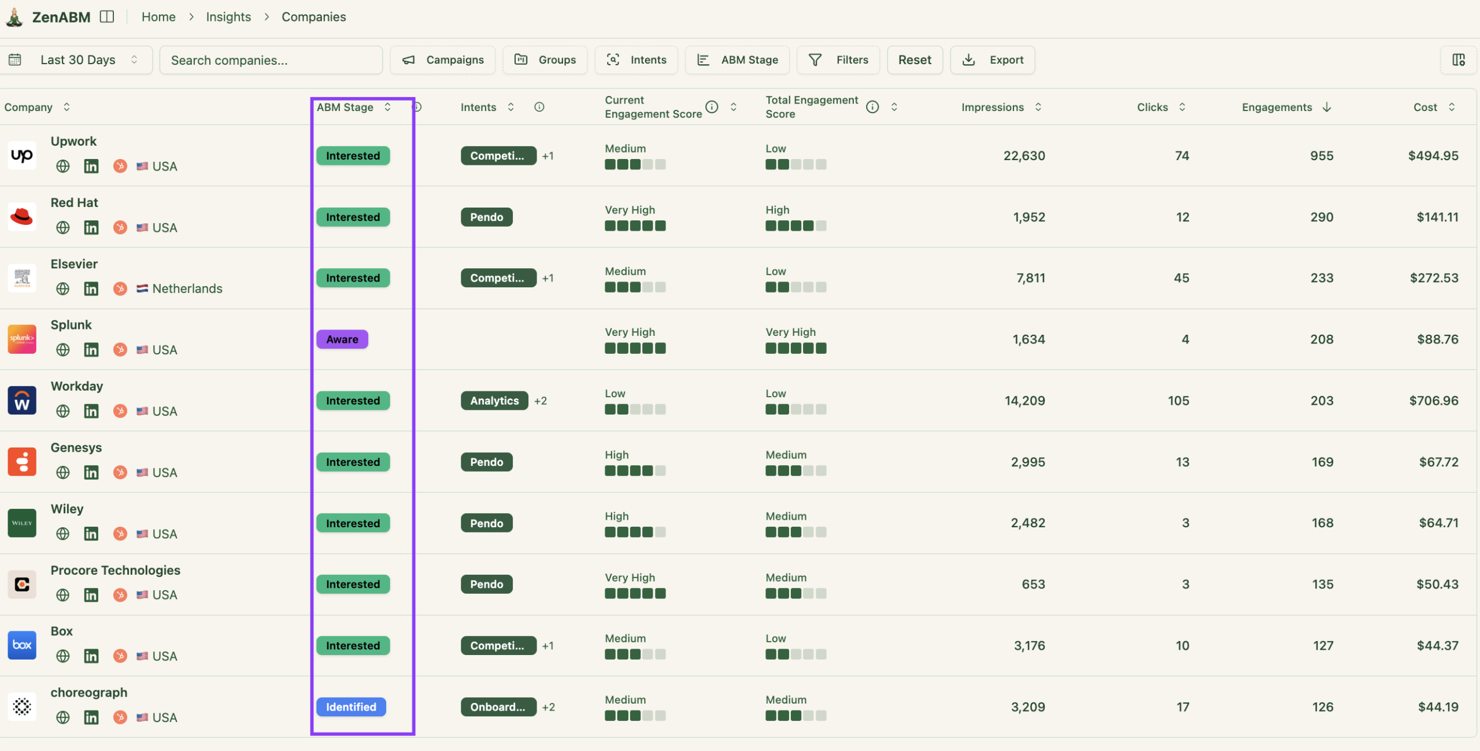Click the Export button

(993, 60)
